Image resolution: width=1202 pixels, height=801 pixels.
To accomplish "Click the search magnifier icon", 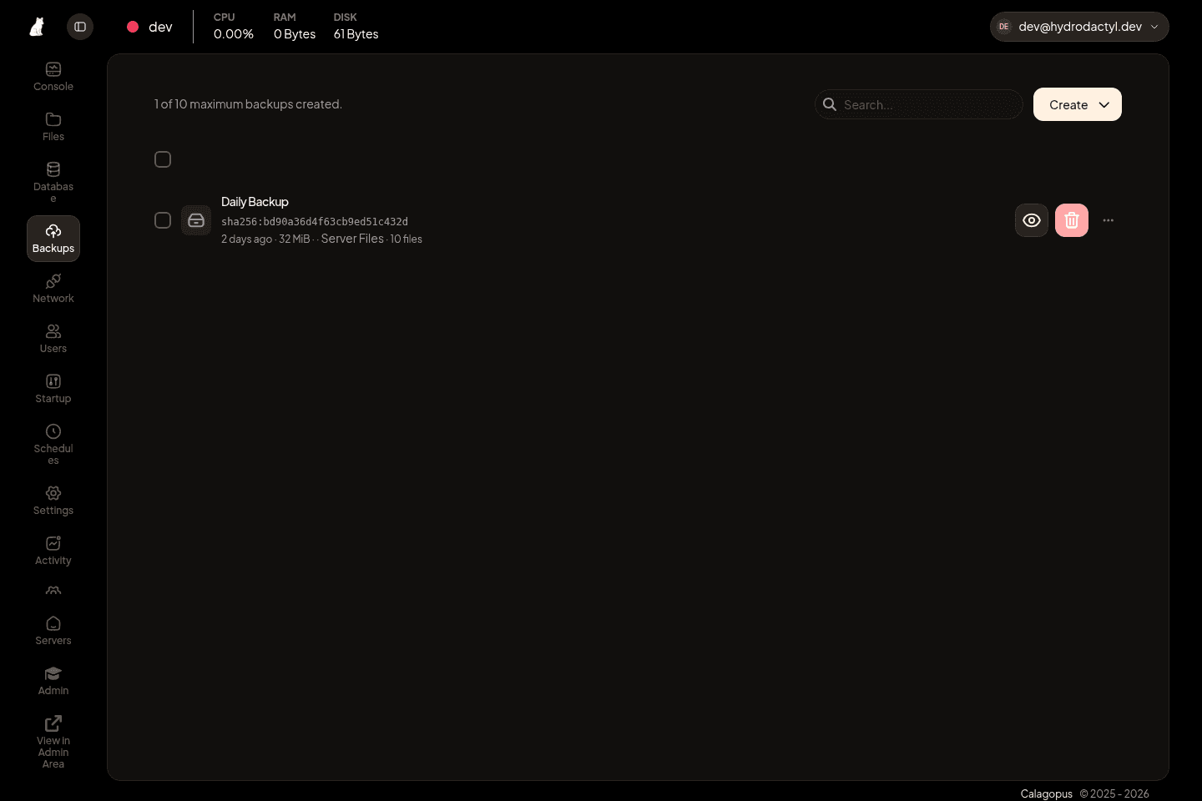I will pyautogui.click(x=830, y=104).
